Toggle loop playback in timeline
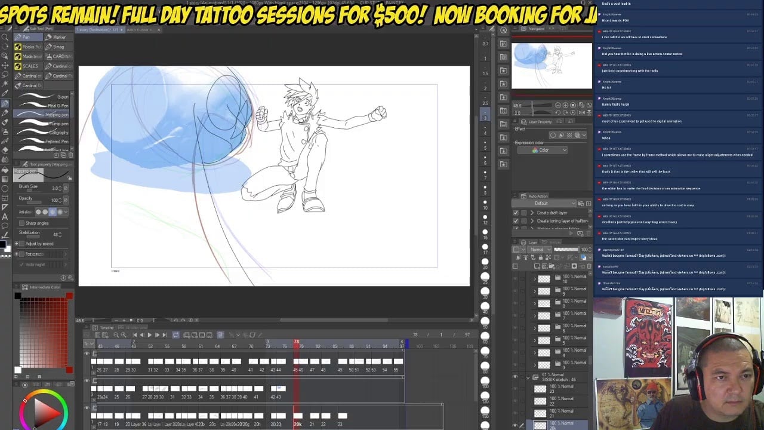The image size is (764, 430). (x=175, y=335)
